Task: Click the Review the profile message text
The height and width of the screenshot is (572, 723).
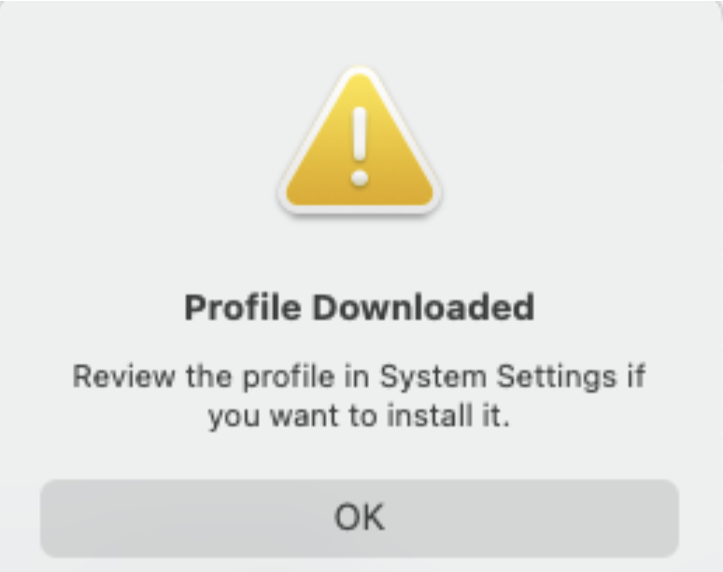Action: coord(360,396)
